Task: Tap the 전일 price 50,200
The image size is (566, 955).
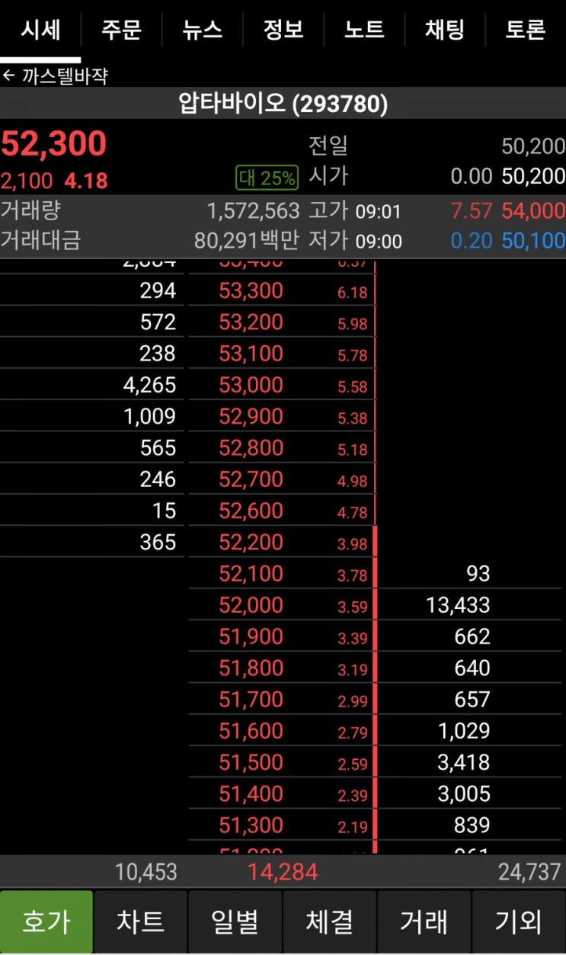Action: [x=533, y=146]
